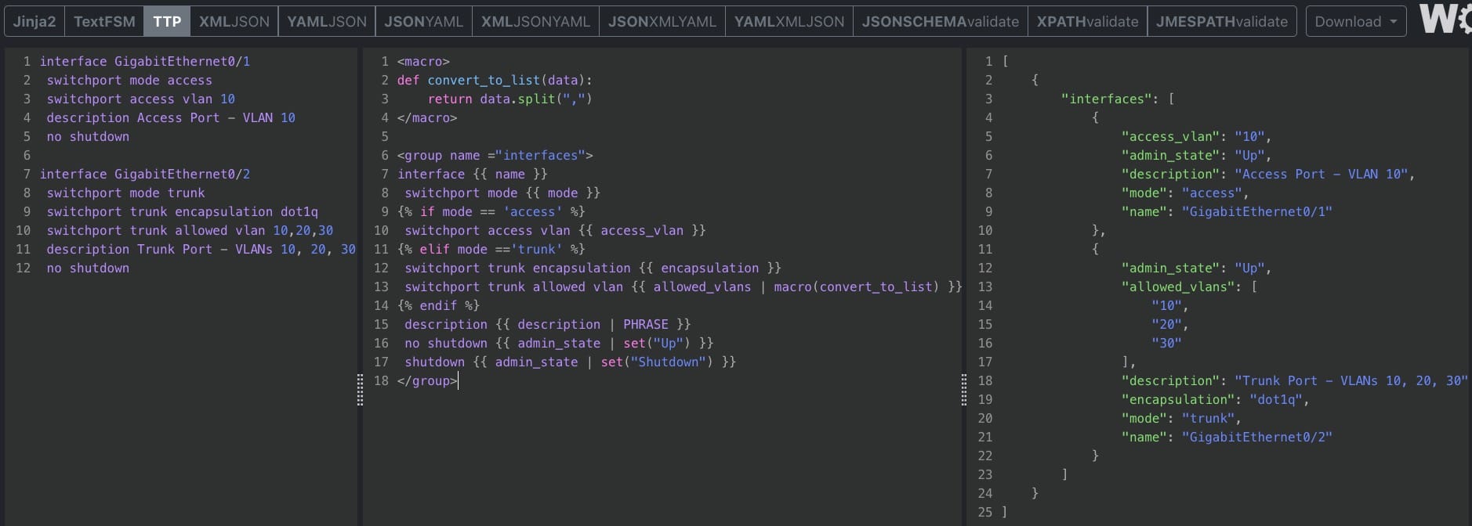
Task: Click "{% if mode == 'access' %}" template line
Action: click(491, 211)
